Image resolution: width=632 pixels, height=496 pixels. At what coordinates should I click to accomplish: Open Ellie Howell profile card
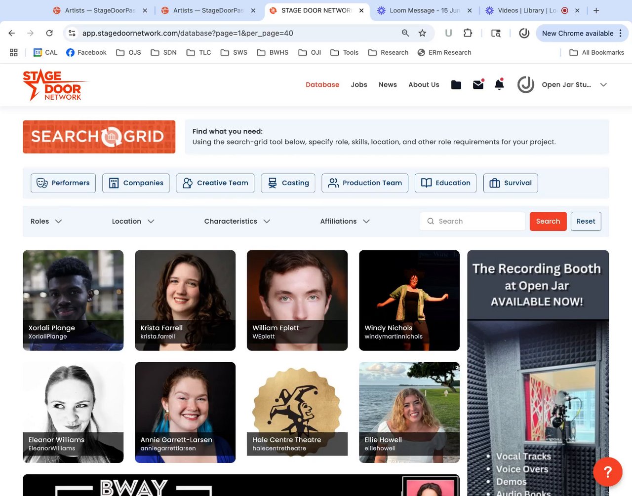[409, 413]
